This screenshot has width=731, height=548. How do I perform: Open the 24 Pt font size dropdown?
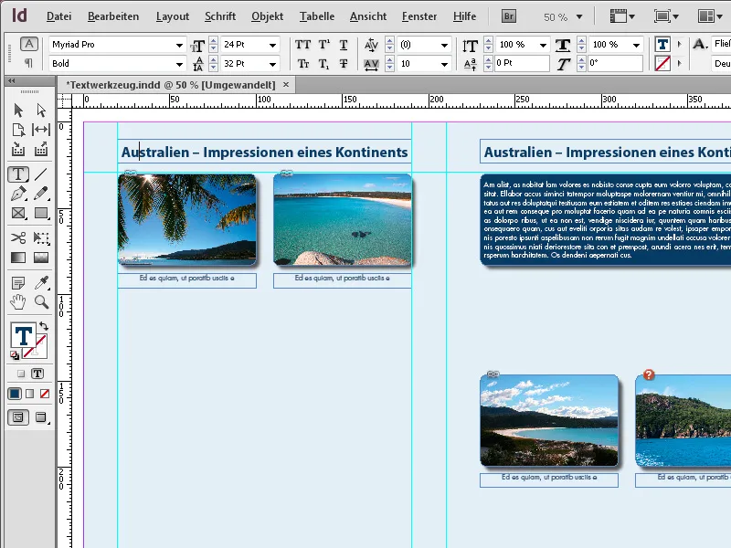(272, 45)
